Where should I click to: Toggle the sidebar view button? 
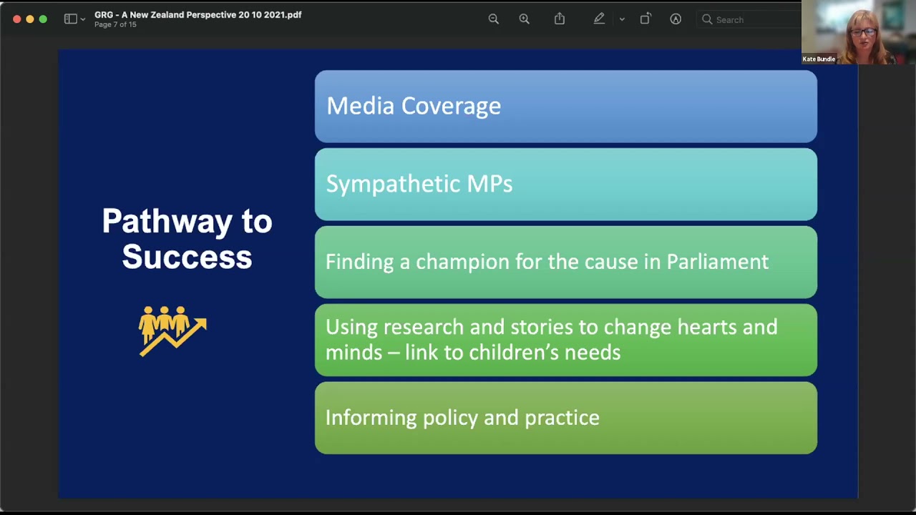[x=70, y=19]
